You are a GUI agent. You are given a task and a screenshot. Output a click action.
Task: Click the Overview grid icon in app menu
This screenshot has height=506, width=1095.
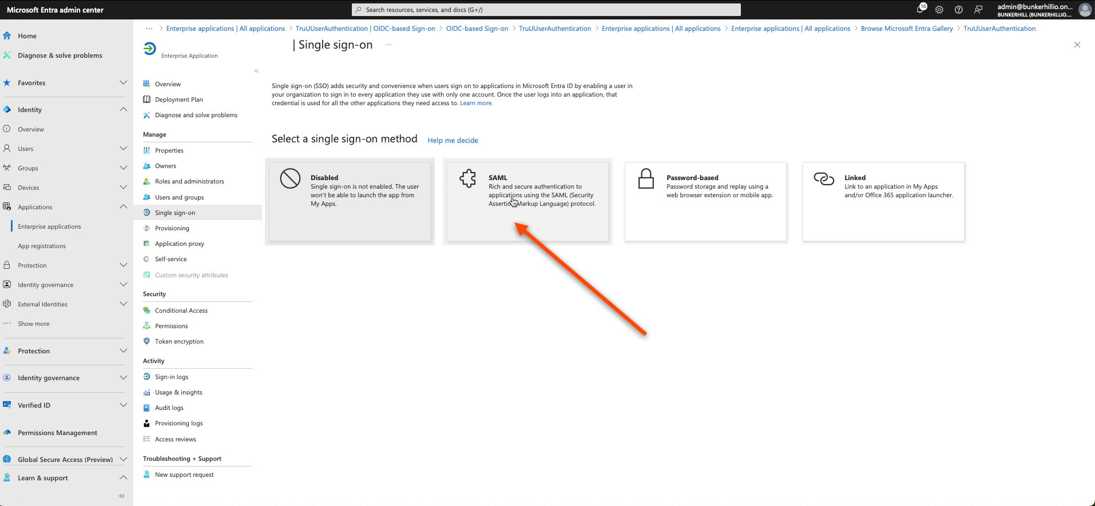tap(146, 83)
